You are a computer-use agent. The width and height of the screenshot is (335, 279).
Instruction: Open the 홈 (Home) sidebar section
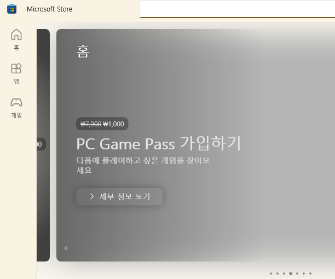tap(16, 40)
